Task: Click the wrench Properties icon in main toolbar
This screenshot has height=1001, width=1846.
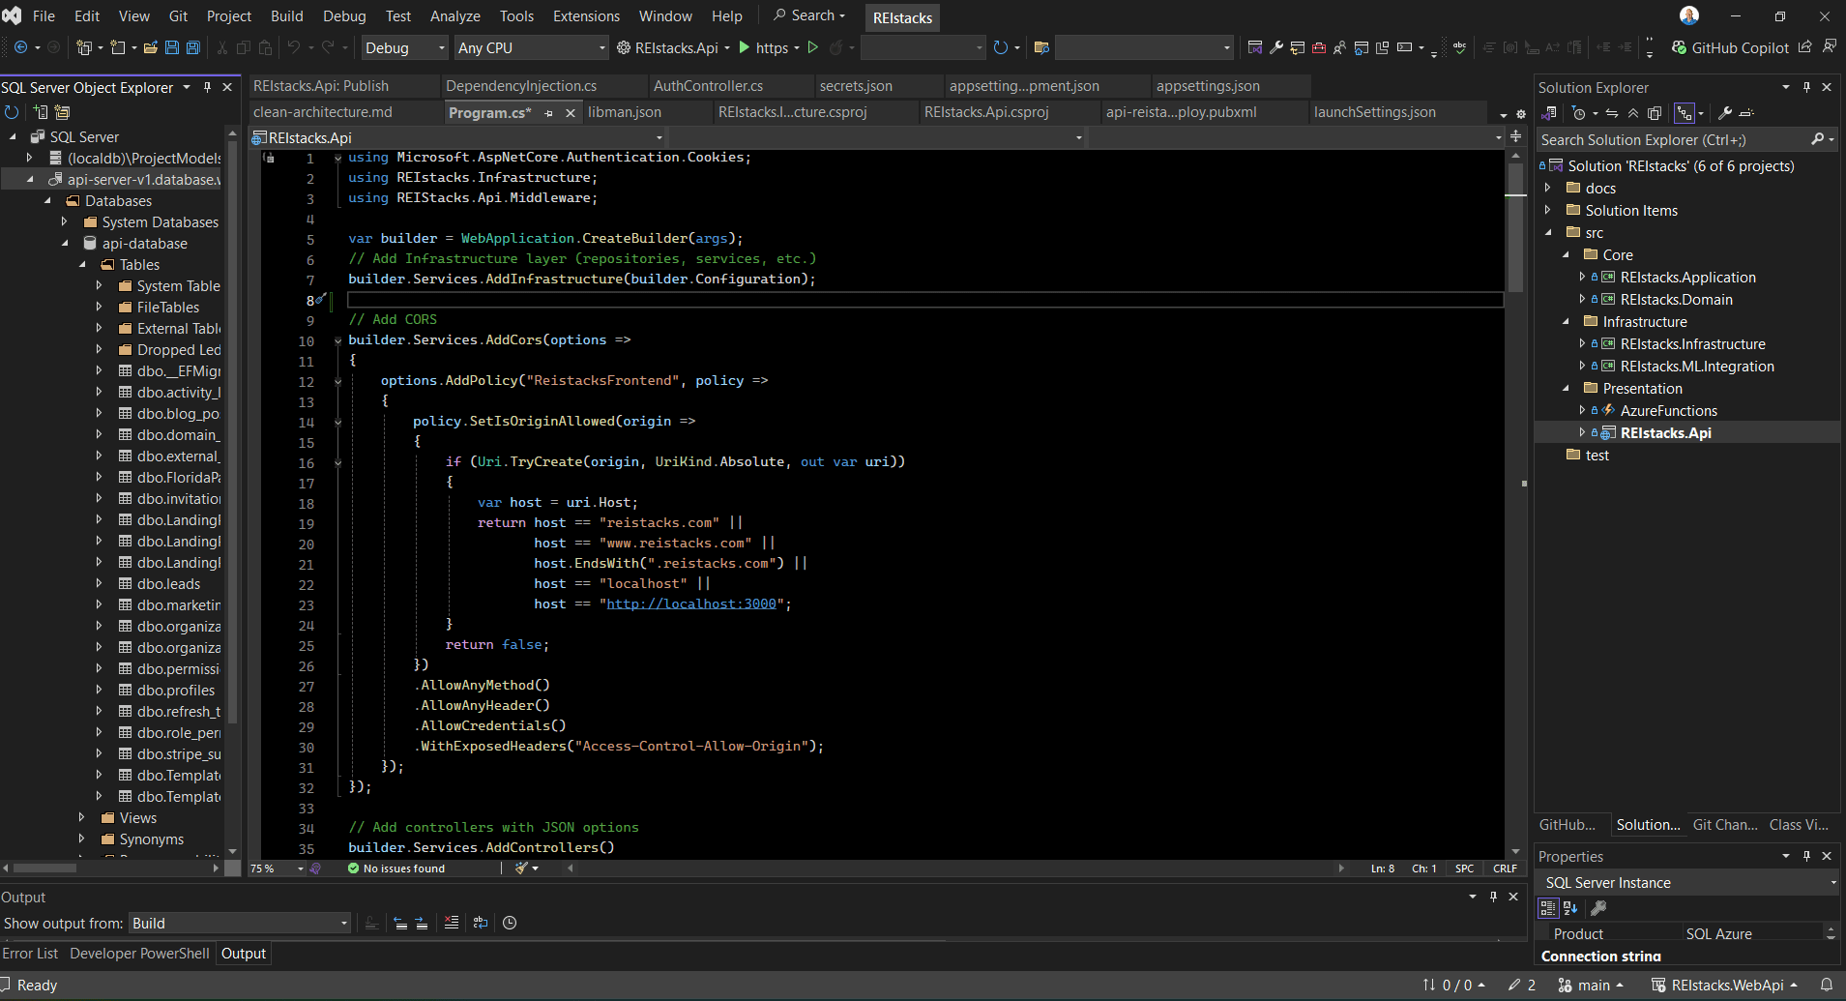Action: point(1276,47)
